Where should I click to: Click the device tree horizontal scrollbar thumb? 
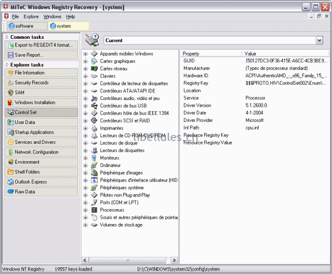[x=128, y=260]
